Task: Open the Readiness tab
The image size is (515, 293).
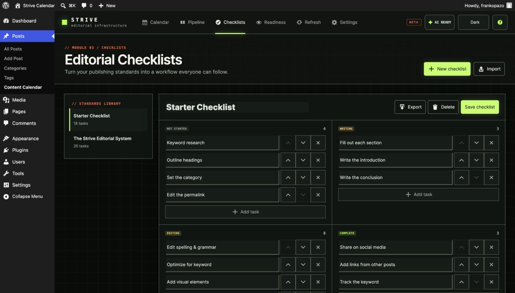Action: [271, 22]
